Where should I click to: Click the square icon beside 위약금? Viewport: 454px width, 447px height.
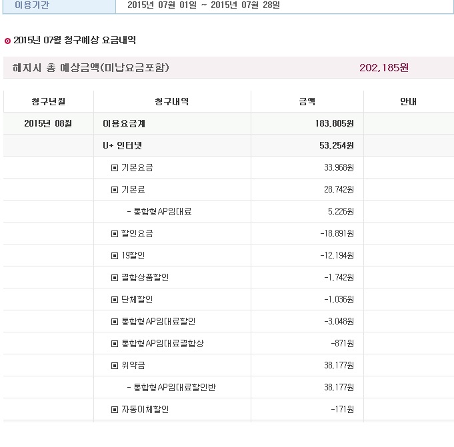[x=115, y=366]
